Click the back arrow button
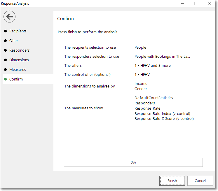The image size is (218, 191). tap(9, 17)
